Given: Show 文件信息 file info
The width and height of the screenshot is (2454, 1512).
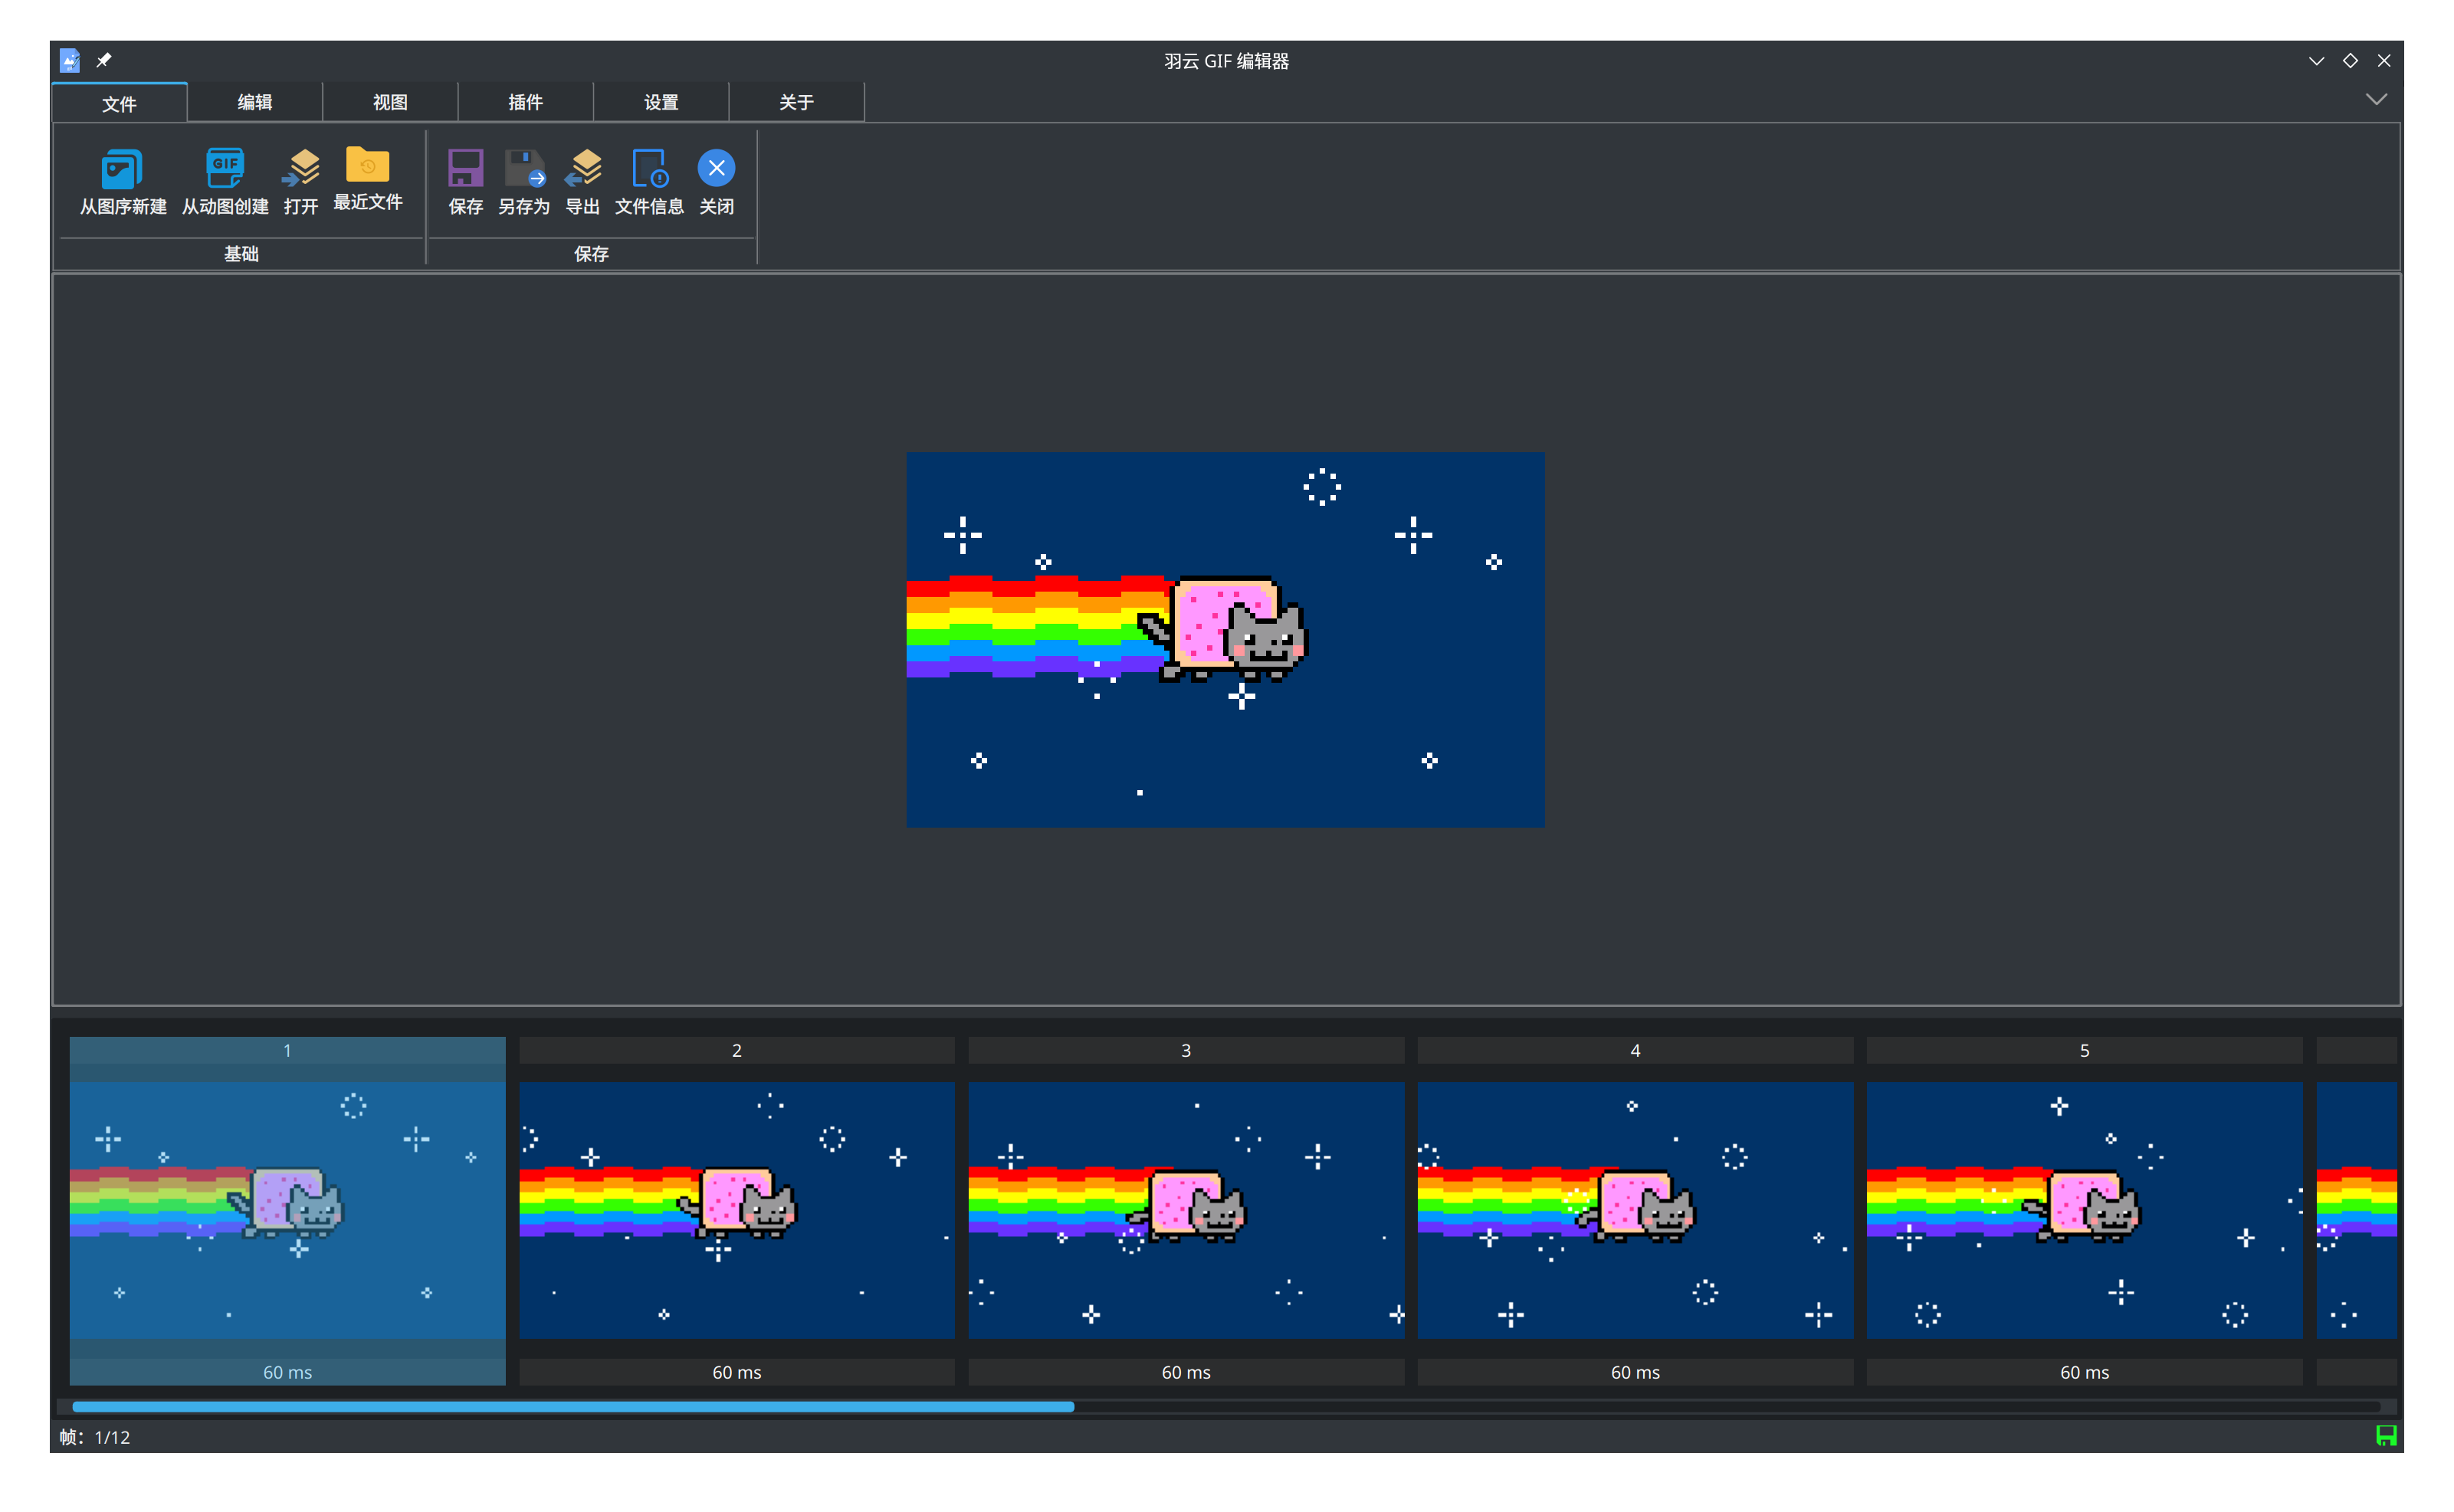Looking at the screenshot, I should [x=649, y=168].
